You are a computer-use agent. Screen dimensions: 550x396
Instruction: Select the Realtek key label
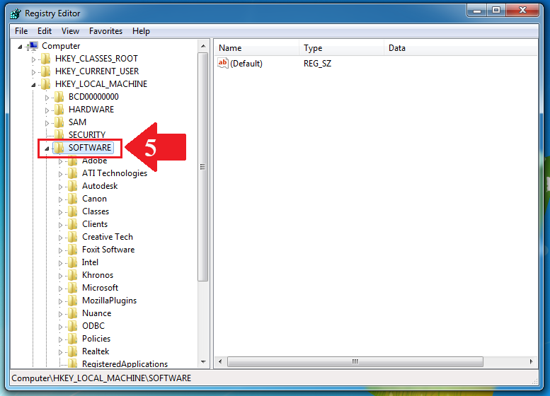click(x=96, y=351)
